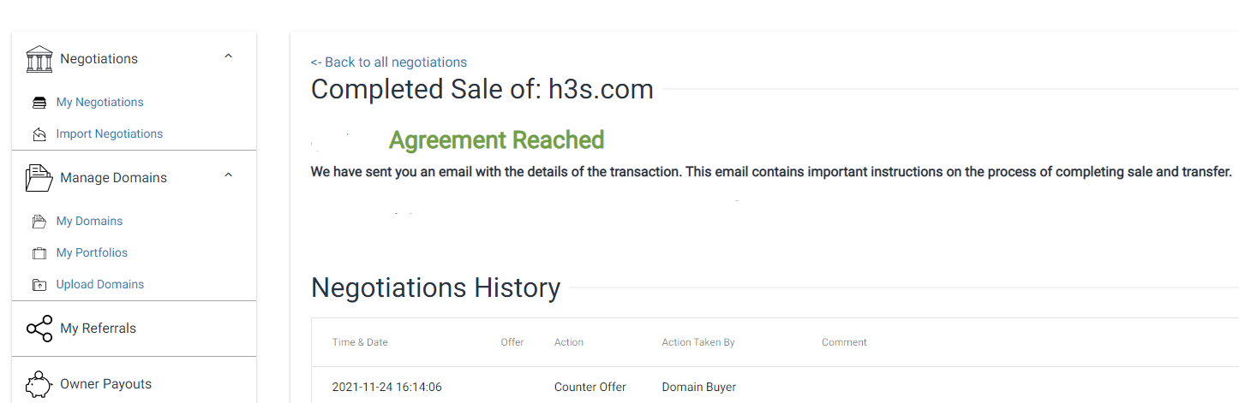Image resolution: width=1239 pixels, height=403 pixels.
Task: Open My Domains link
Action: click(x=89, y=221)
